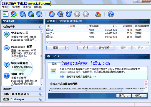Open the configuration gears icon

click(x=98, y=14)
